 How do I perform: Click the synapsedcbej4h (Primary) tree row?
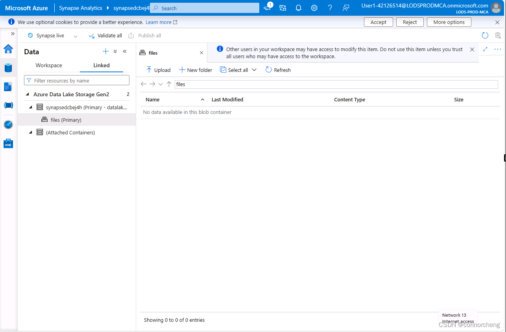point(77,107)
